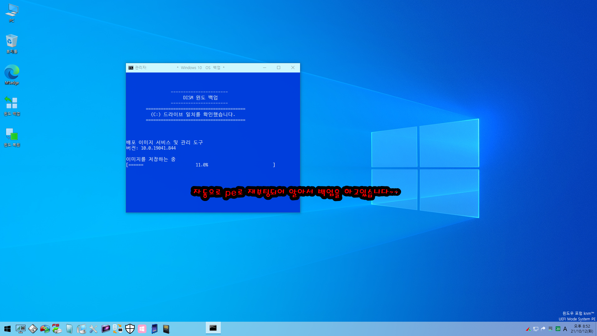Open the partition manager pie-chart icon
This screenshot has width=597, height=336.
pos(45,329)
